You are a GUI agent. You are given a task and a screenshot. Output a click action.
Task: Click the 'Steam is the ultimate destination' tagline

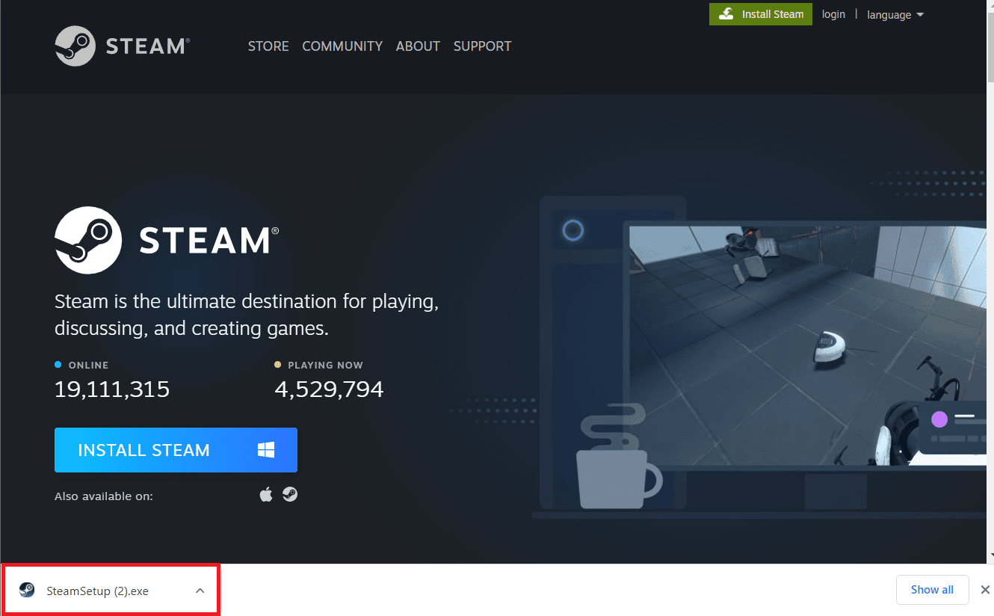tap(247, 315)
